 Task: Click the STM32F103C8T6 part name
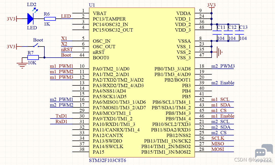coord(107,160)
